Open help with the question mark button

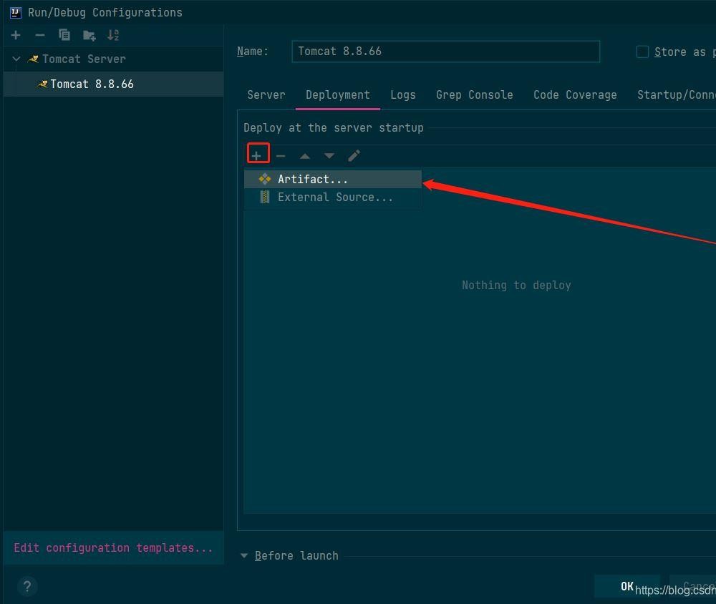tap(27, 587)
